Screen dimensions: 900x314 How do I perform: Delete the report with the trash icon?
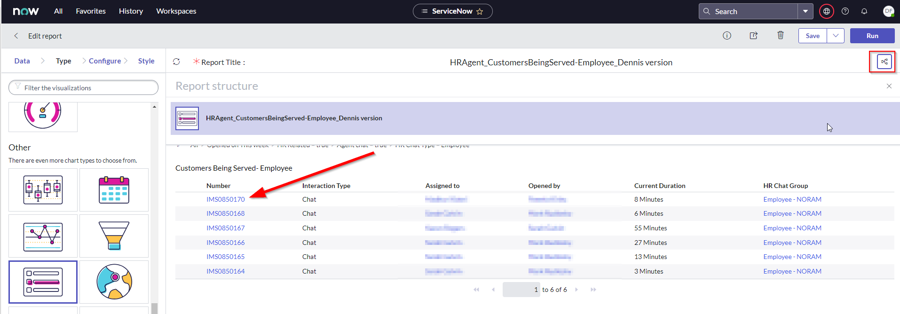[x=781, y=35]
